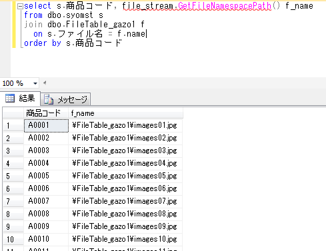Click cell A0002
Image resolution: width=326 pixels, height=251 pixels.
pyautogui.click(x=46, y=138)
